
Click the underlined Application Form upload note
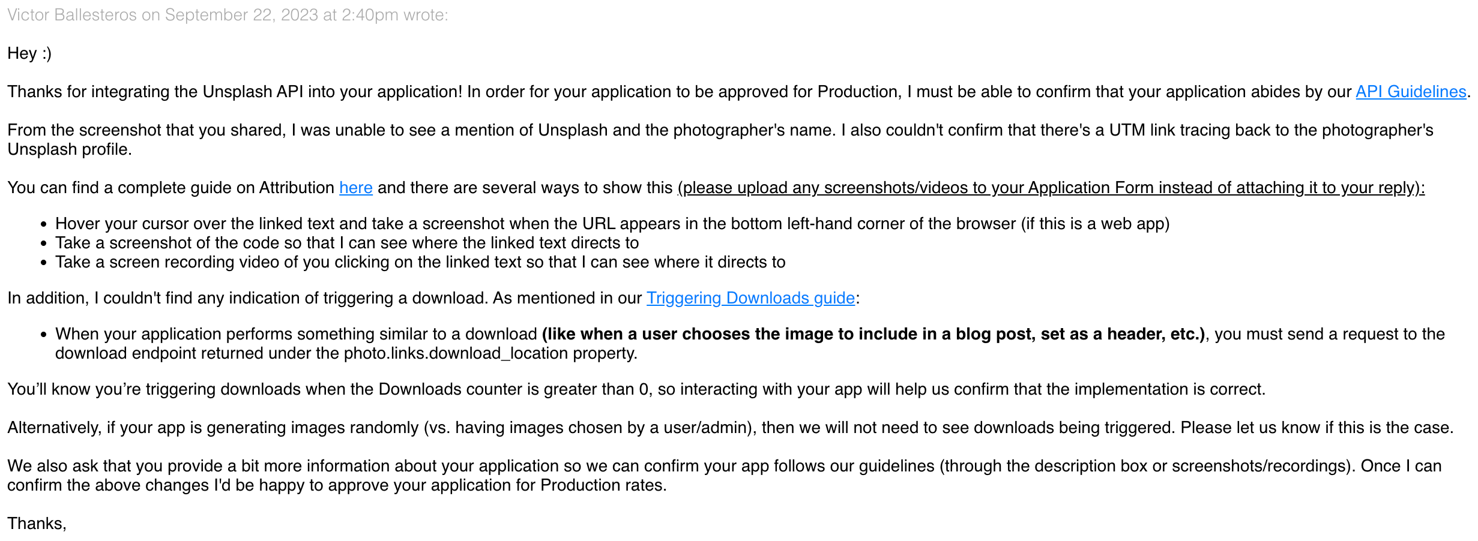pos(1051,188)
